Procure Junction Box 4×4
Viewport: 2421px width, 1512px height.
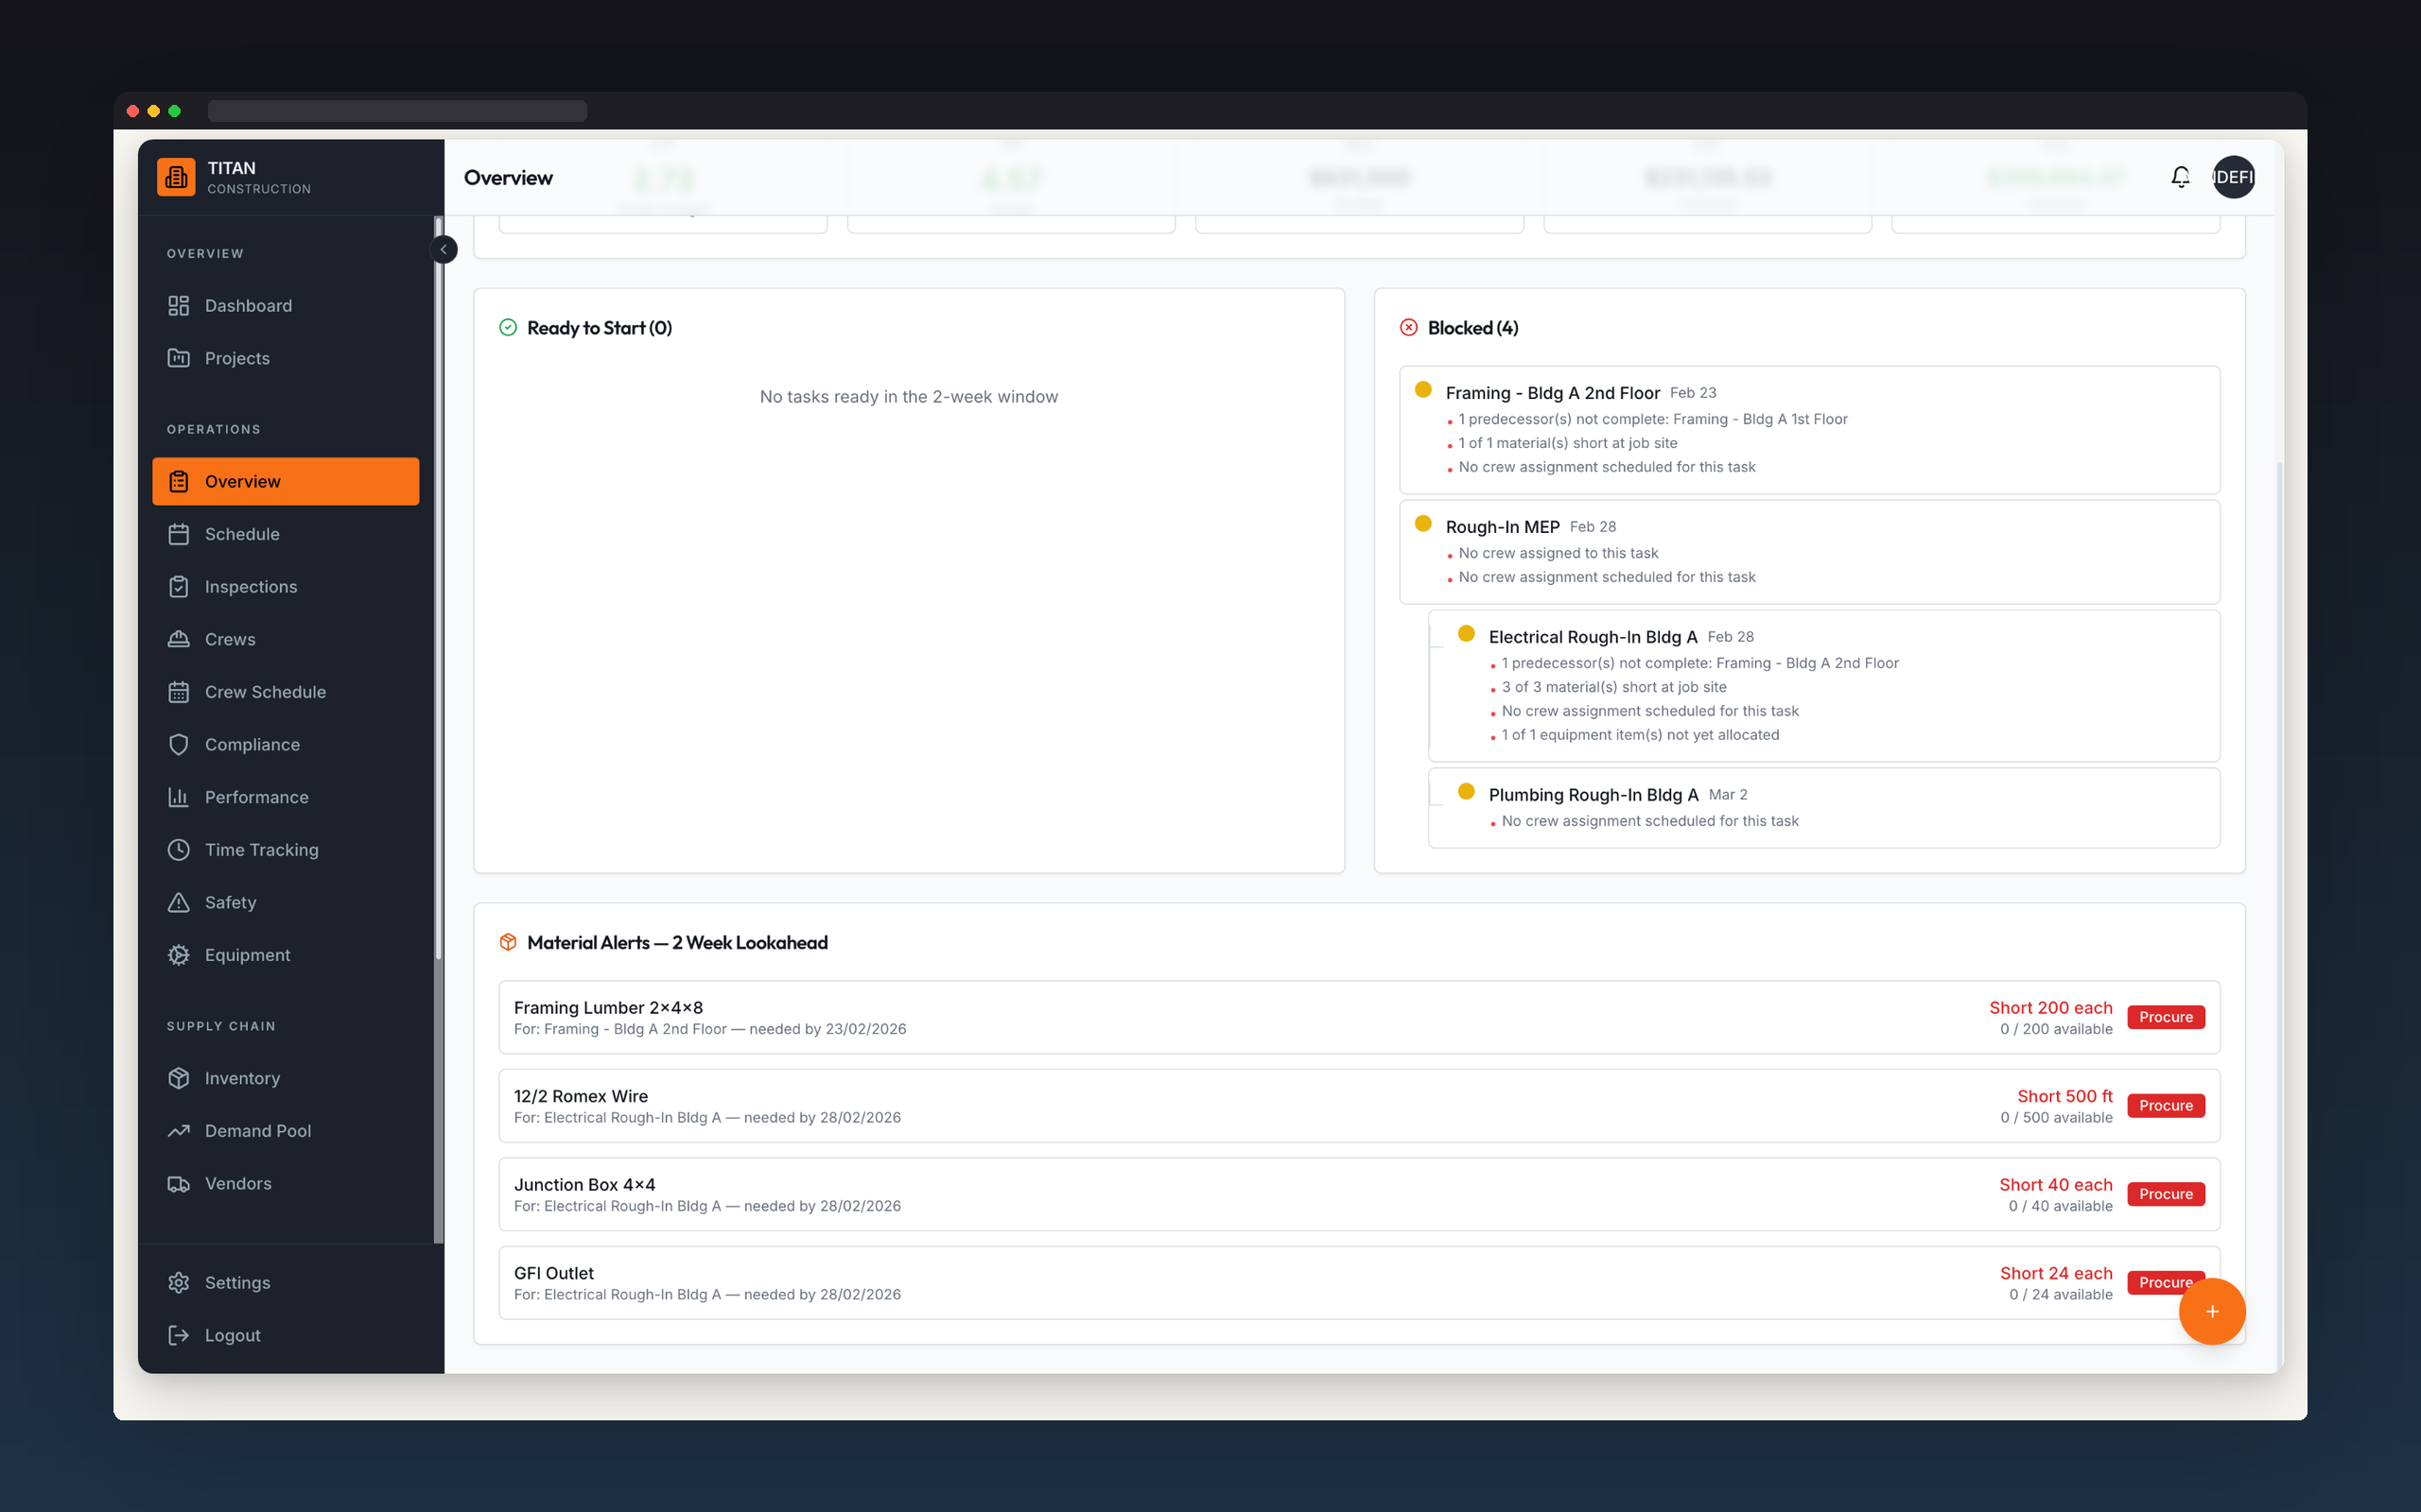[x=2166, y=1194]
